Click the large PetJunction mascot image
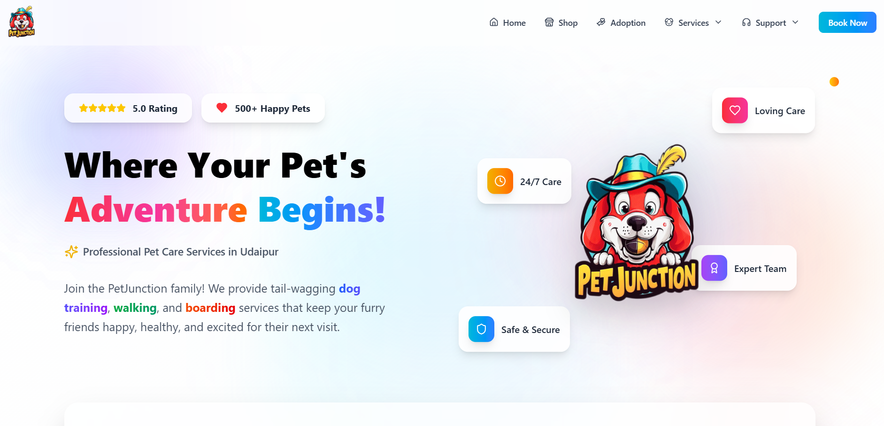Screen dimensions: 884x426 tap(636, 222)
